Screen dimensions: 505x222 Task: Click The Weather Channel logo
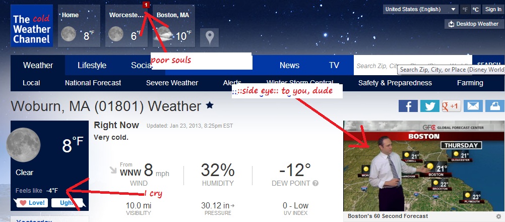click(32, 29)
